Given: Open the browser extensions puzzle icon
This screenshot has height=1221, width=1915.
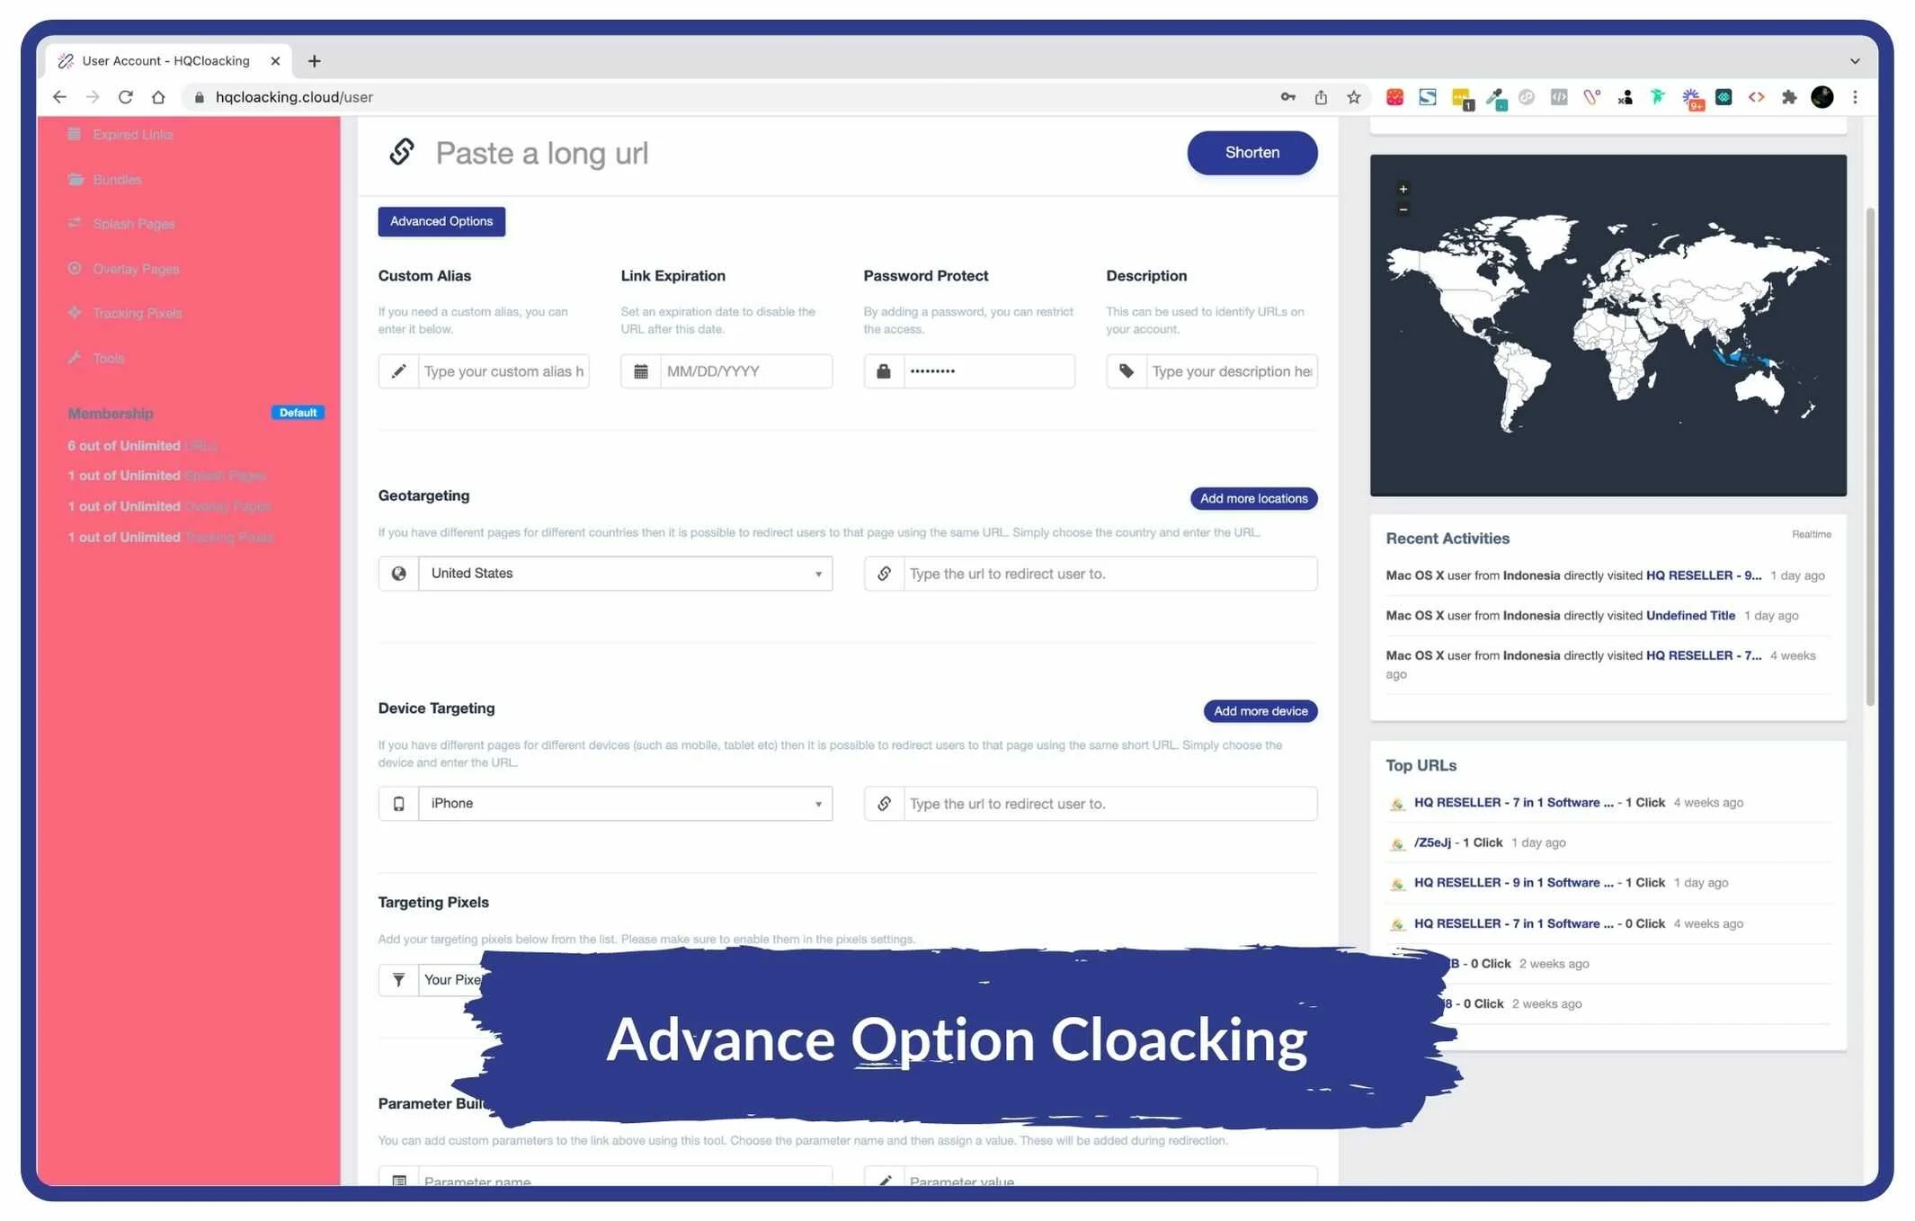Looking at the screenshot, I should click(x=1788, y=97).
